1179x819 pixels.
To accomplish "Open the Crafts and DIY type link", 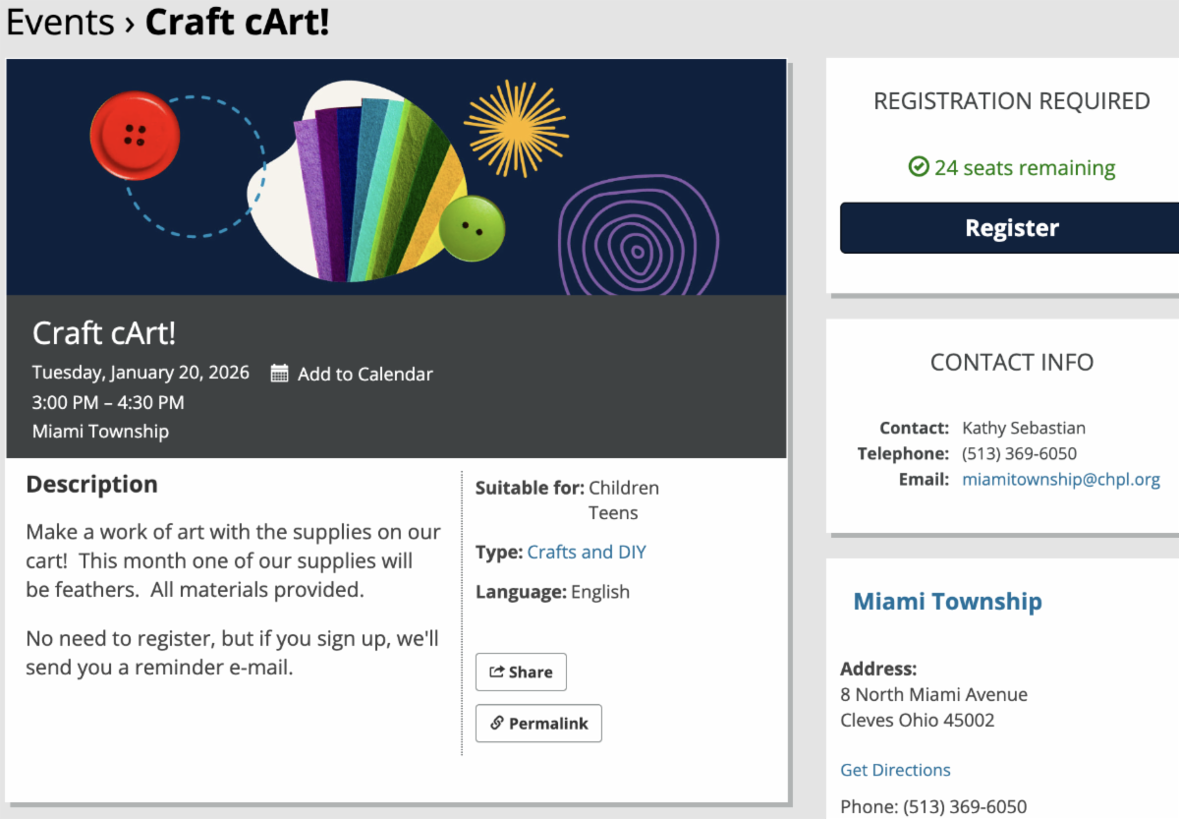I will pos(587,552).
